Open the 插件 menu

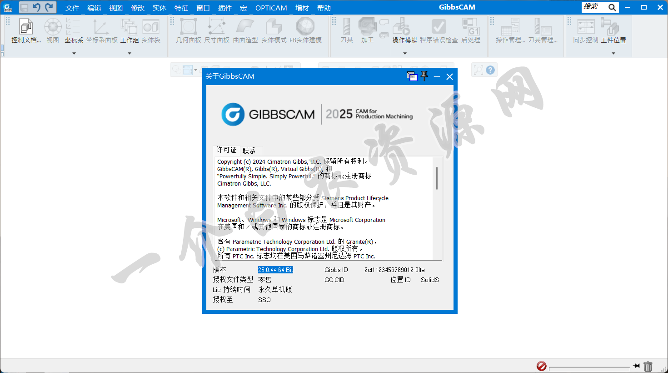225,8
